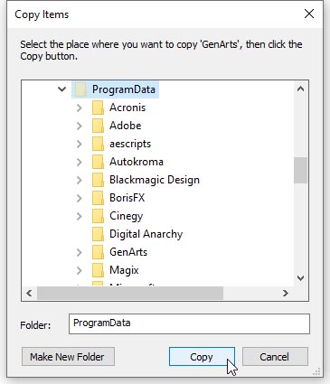This screenshot has height=384, width=330.
Task: Select the Adobe folder icon
Action: pyautogui.click(x=98, y=126)
